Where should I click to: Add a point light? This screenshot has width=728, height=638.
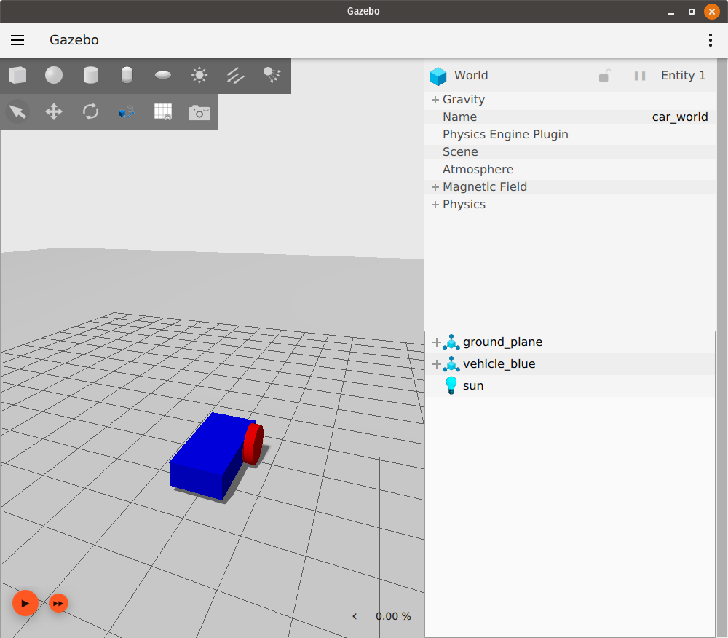199,75
